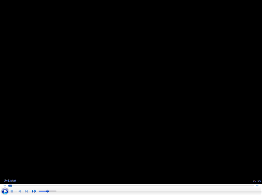This screenshot has width=262, height=196.
Task: Seek to the one-quarter point of the seek bar
Action: [x=70, y=185]
